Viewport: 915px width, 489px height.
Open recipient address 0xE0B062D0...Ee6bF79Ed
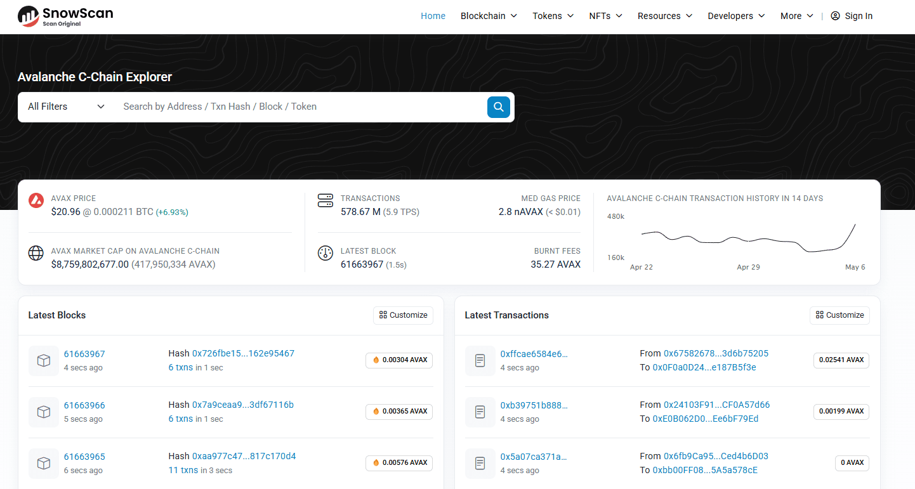[x=706, y=419]
